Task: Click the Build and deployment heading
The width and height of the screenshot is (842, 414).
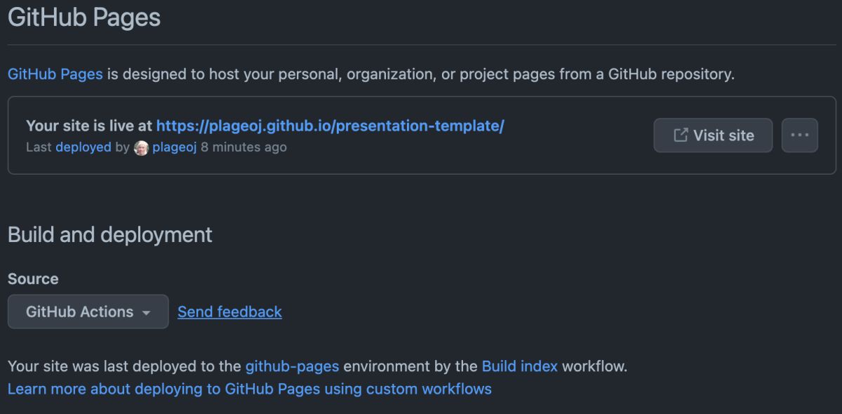Action: coord(110,234)
